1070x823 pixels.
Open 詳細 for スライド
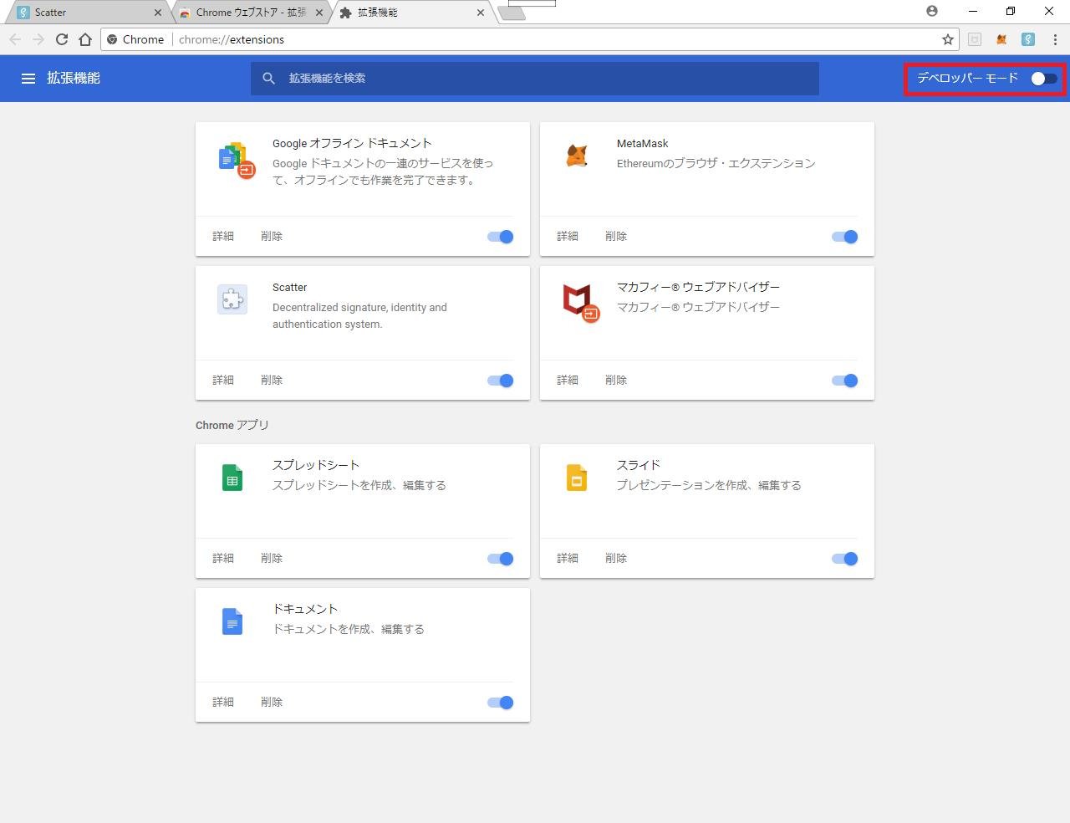[568, 559]
